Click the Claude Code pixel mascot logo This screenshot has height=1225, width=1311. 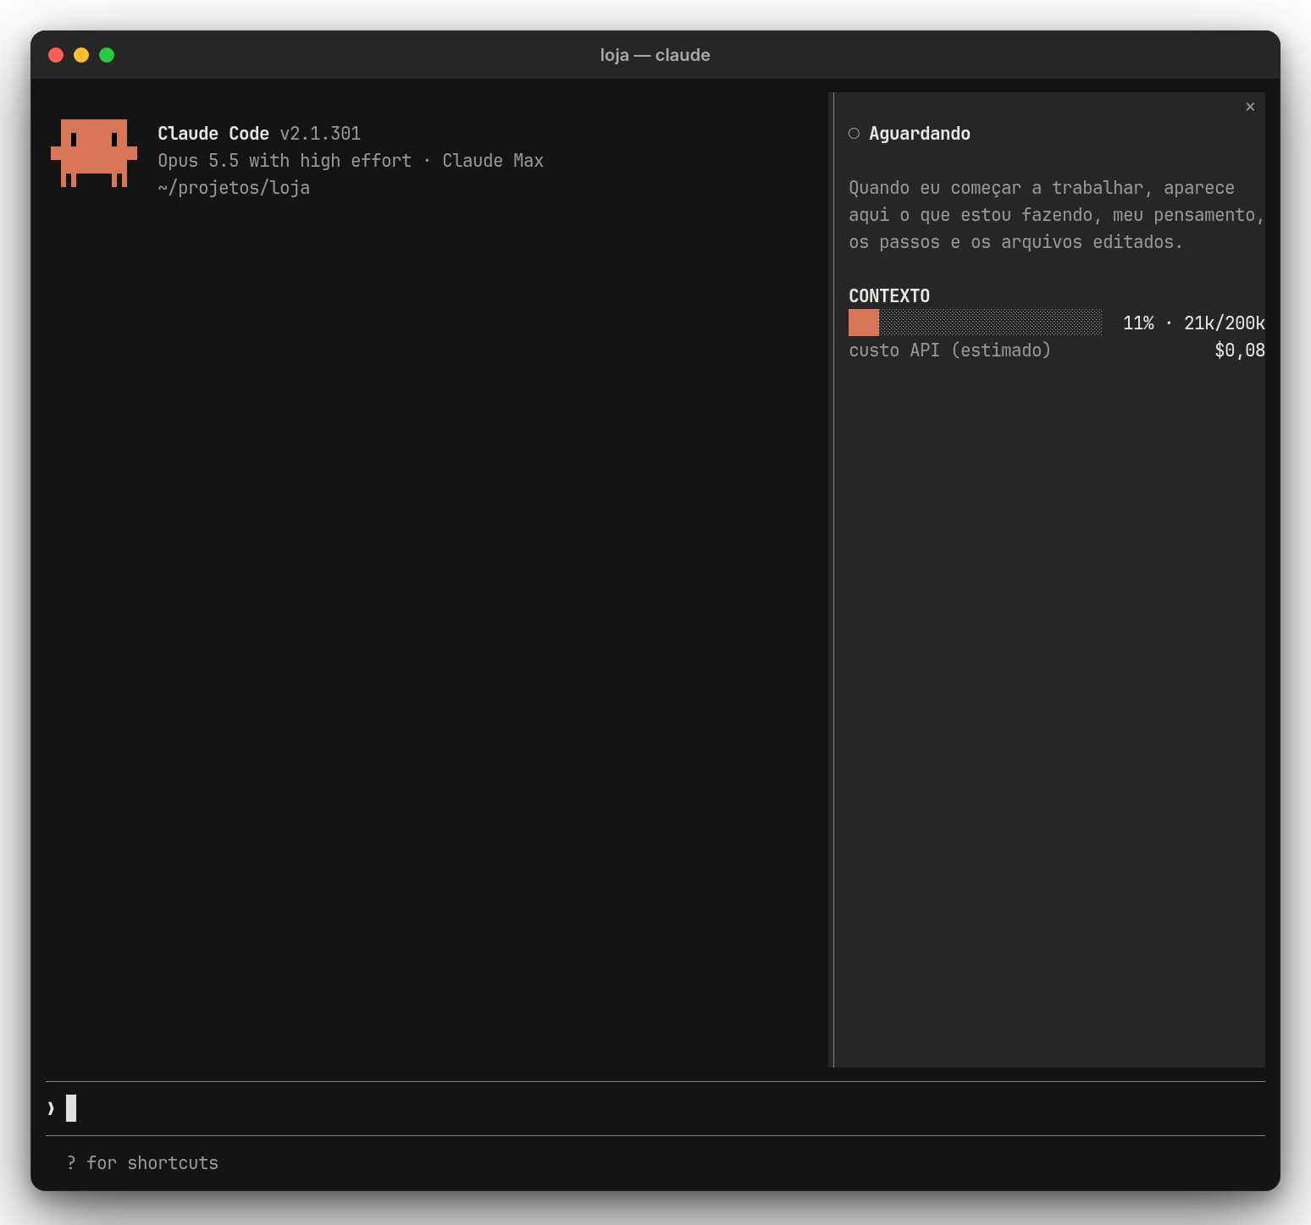[x=94, y=153]
